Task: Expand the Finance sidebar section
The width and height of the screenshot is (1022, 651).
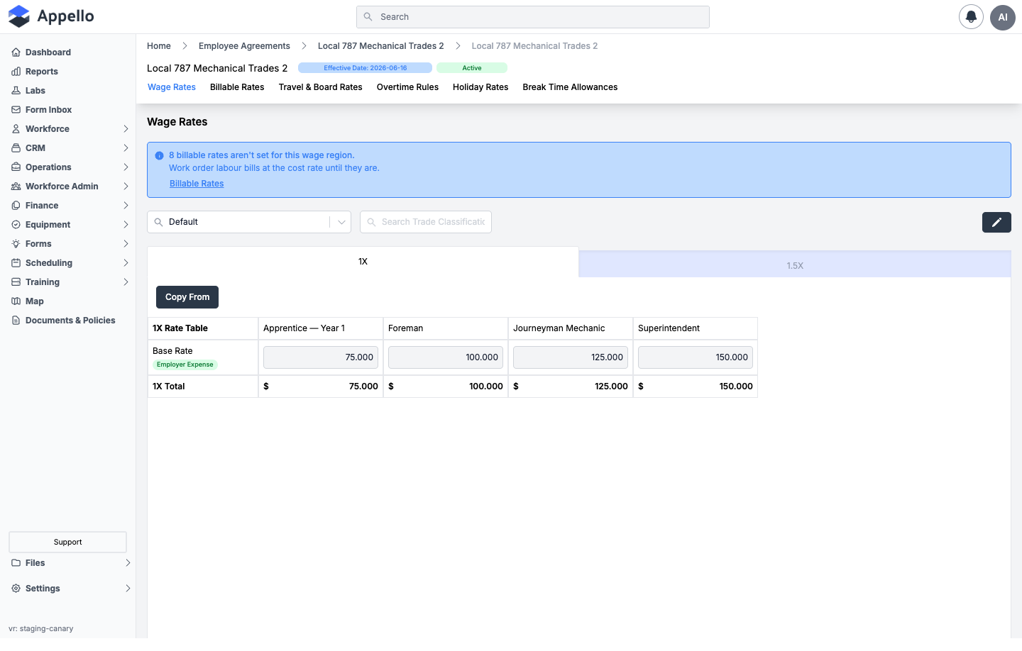Action: coord(126,206)
